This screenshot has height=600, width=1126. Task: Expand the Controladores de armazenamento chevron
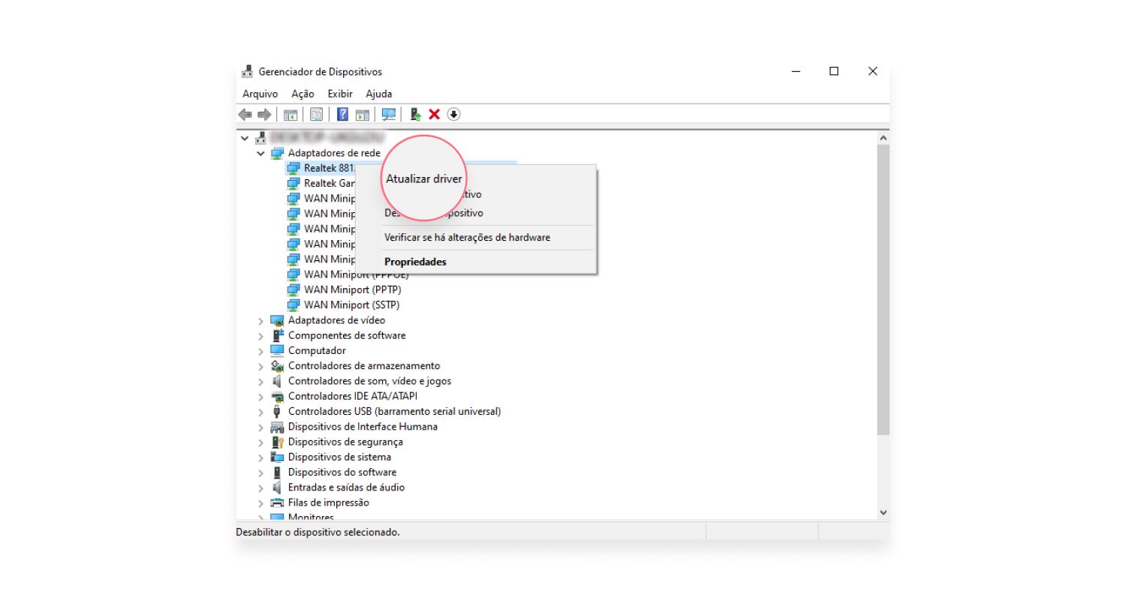261,367
